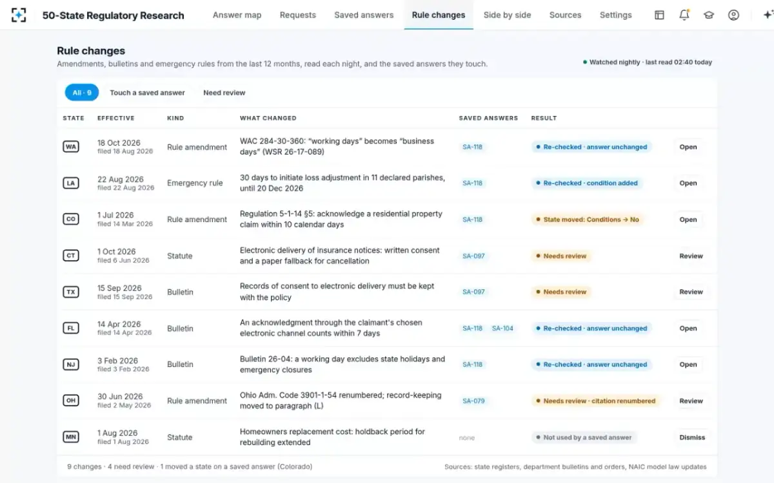Screen dimensions: 774x483
Task: Click the KIND column header
Action: click(x=175, y=118)
